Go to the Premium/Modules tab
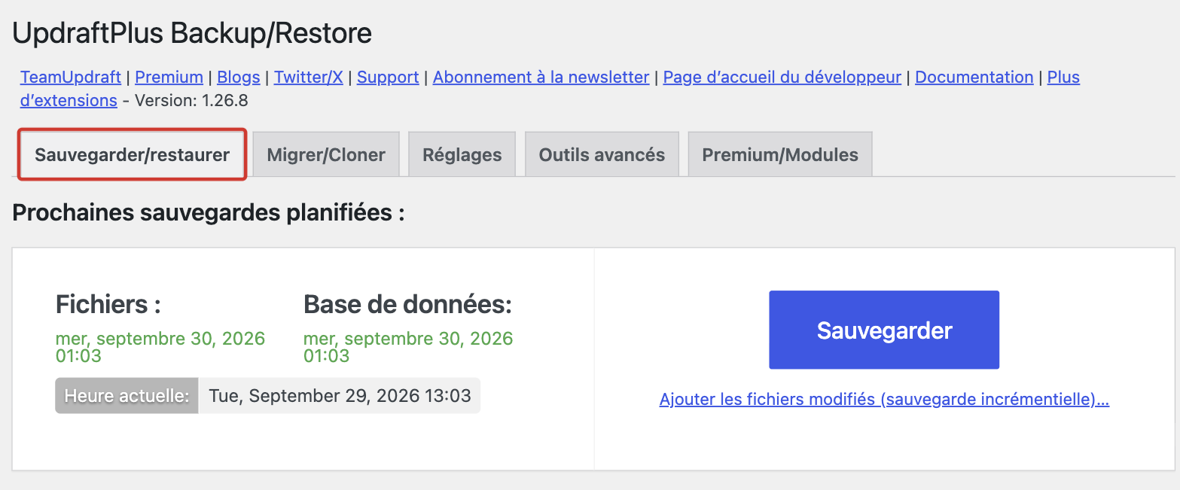The width and height of the screenshot is (1180, 490). pyautogui.click(x=780, y=155)
